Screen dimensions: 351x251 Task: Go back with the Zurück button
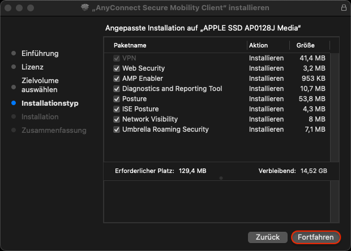268,237
